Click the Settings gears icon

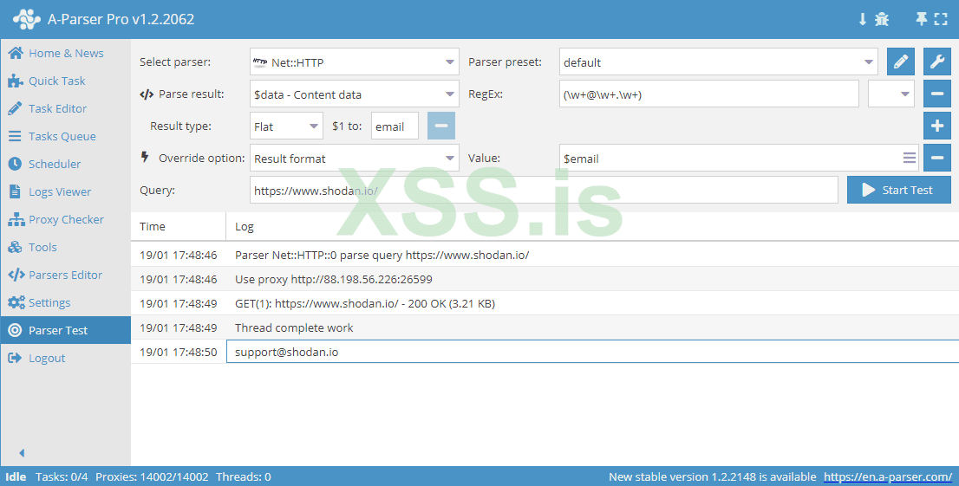point(16,302)
